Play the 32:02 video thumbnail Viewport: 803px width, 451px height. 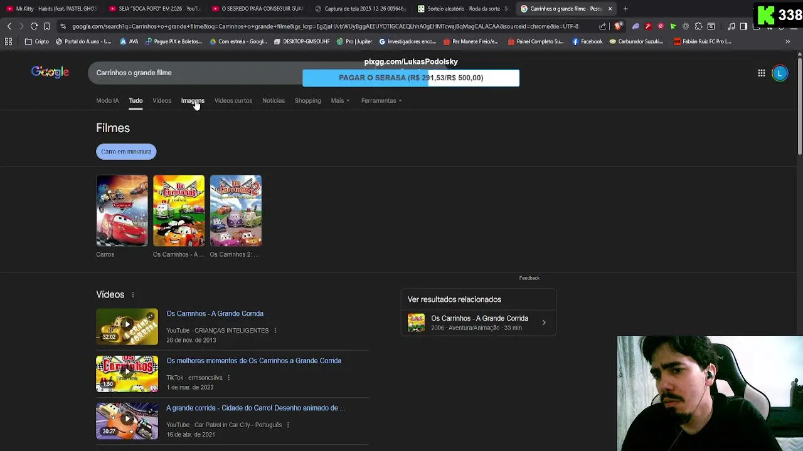pos(127,326)
